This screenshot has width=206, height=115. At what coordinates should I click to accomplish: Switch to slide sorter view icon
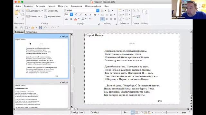pos(137,112)
